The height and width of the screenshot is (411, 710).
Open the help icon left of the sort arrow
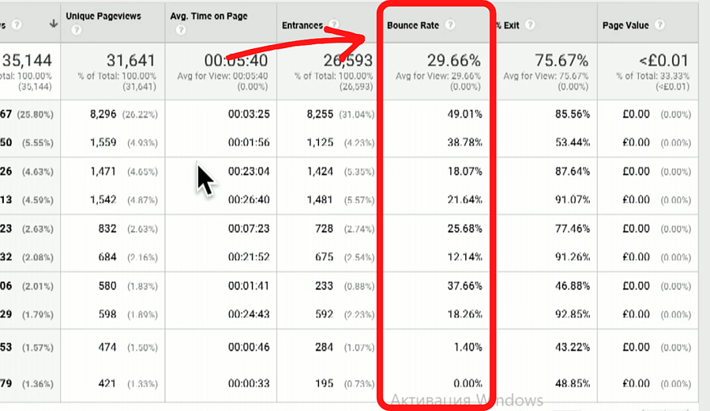coord(17,25)
